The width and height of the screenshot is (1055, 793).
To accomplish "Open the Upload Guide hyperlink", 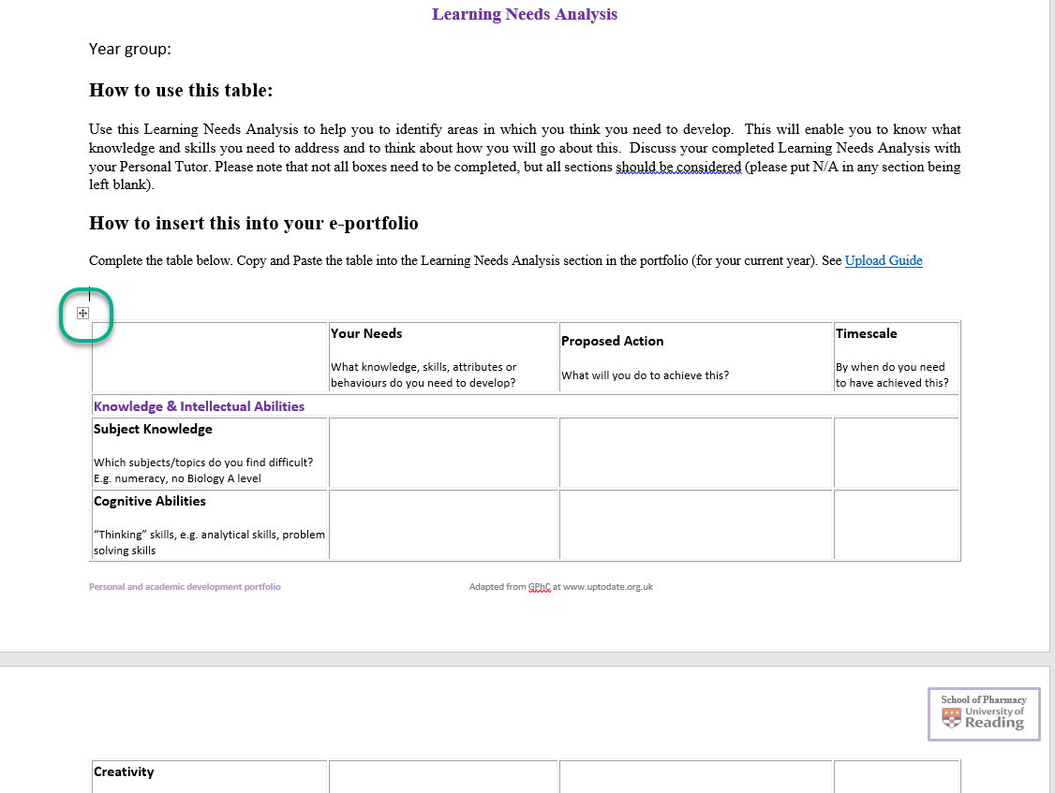I will point(884,260).
